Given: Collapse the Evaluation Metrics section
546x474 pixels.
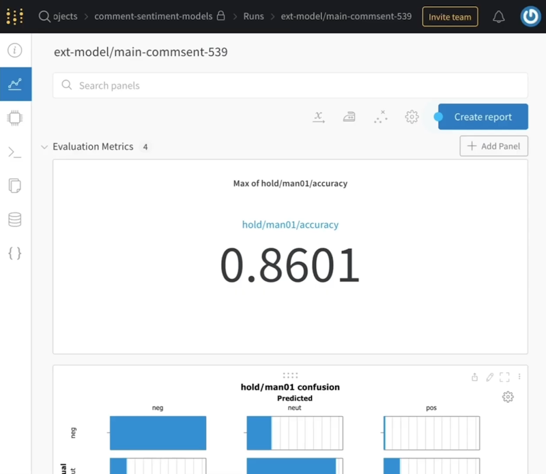Looking at the screenshot, I should coord(44,146).
